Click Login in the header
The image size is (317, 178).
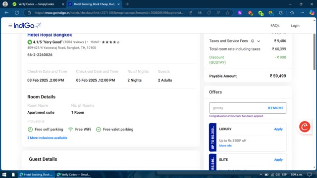tap(295, 26)
